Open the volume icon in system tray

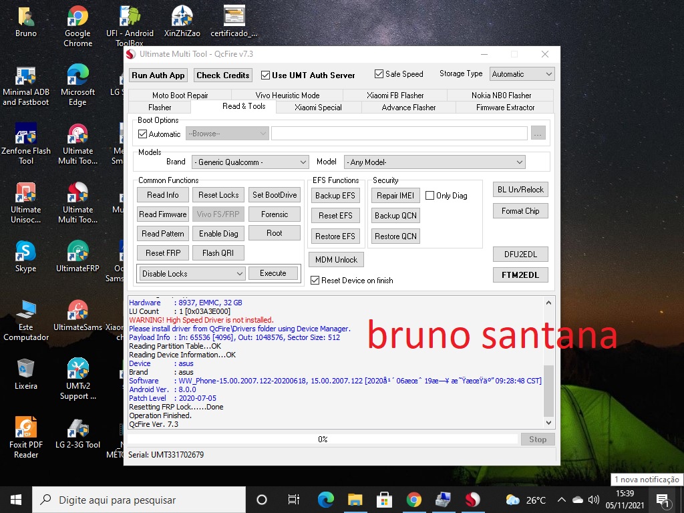(593, 500)
